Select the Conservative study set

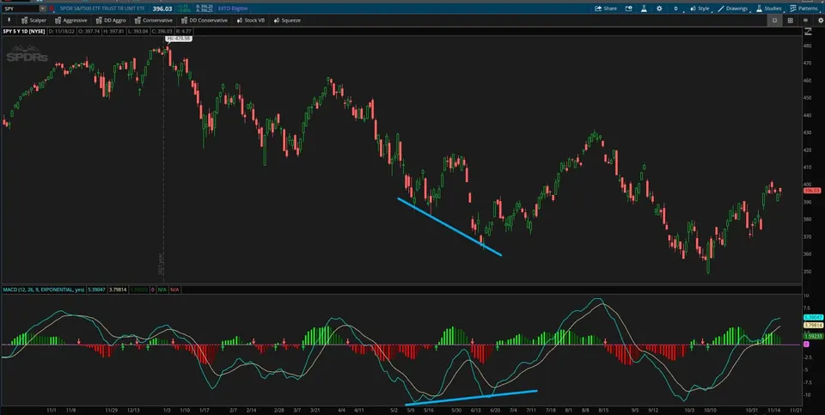tap(154, 21)
